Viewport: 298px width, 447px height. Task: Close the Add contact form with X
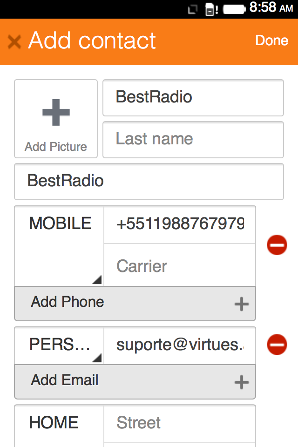(x=14, y=42)
